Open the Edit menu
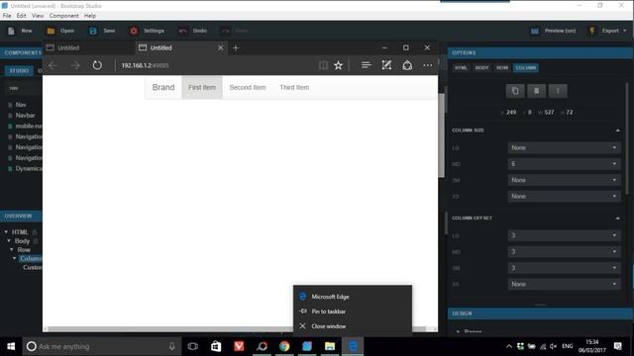 [x=21, y=16]
